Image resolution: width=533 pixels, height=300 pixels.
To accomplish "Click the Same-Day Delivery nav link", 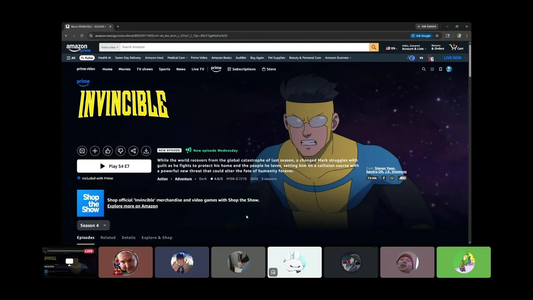I will pos(128,58).
